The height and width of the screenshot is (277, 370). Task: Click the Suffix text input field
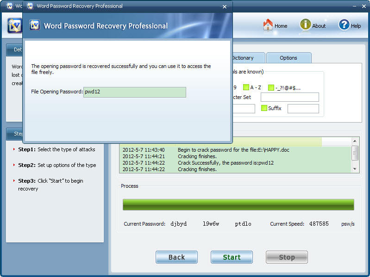[303, 109]
